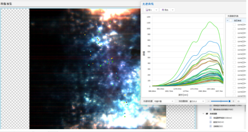The image size is (248, 132).
Task: Open the 窗口大小 parameter dropdown
Action: click(x=197, y=101)
